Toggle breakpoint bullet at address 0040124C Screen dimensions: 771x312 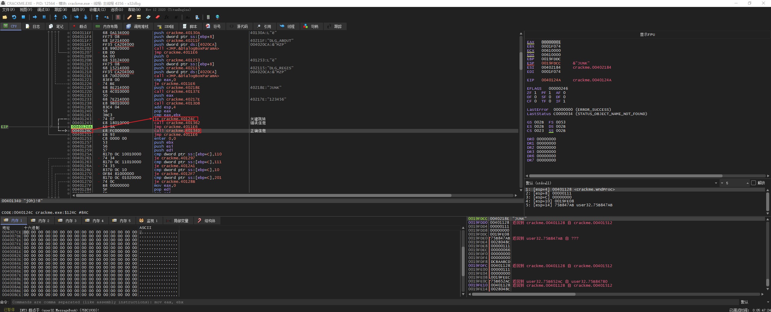(x=69, y=131)
